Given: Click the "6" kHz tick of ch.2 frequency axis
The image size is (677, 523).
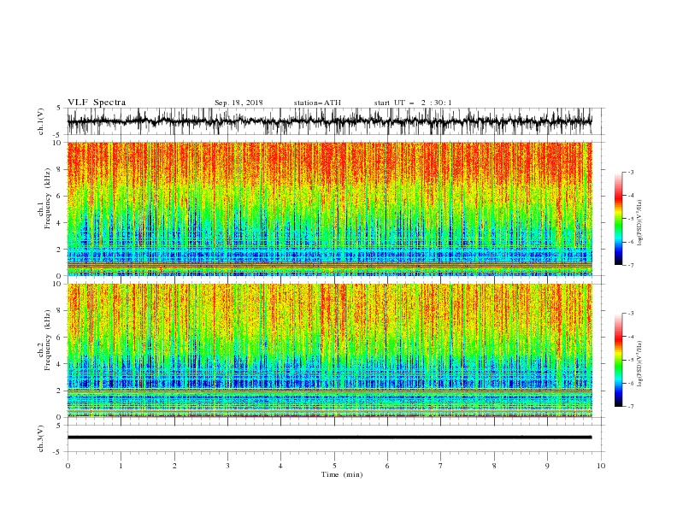Looking at the screenshot, I should (x=60, y=338).
